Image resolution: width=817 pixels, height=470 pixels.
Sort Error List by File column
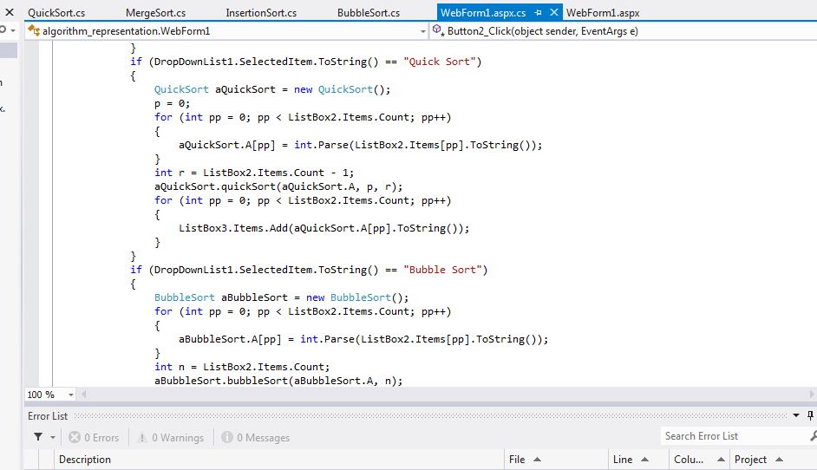tap(556, 460)
